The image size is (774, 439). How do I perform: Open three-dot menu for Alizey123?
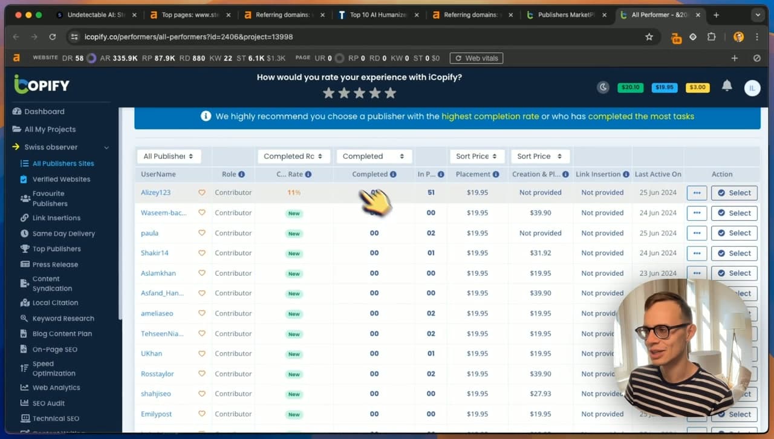(697, 193)
